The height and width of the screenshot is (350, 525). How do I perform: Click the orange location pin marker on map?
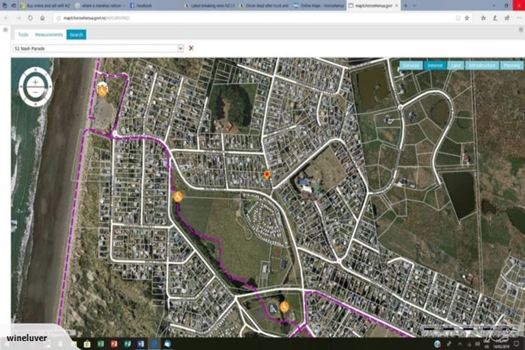267,176
